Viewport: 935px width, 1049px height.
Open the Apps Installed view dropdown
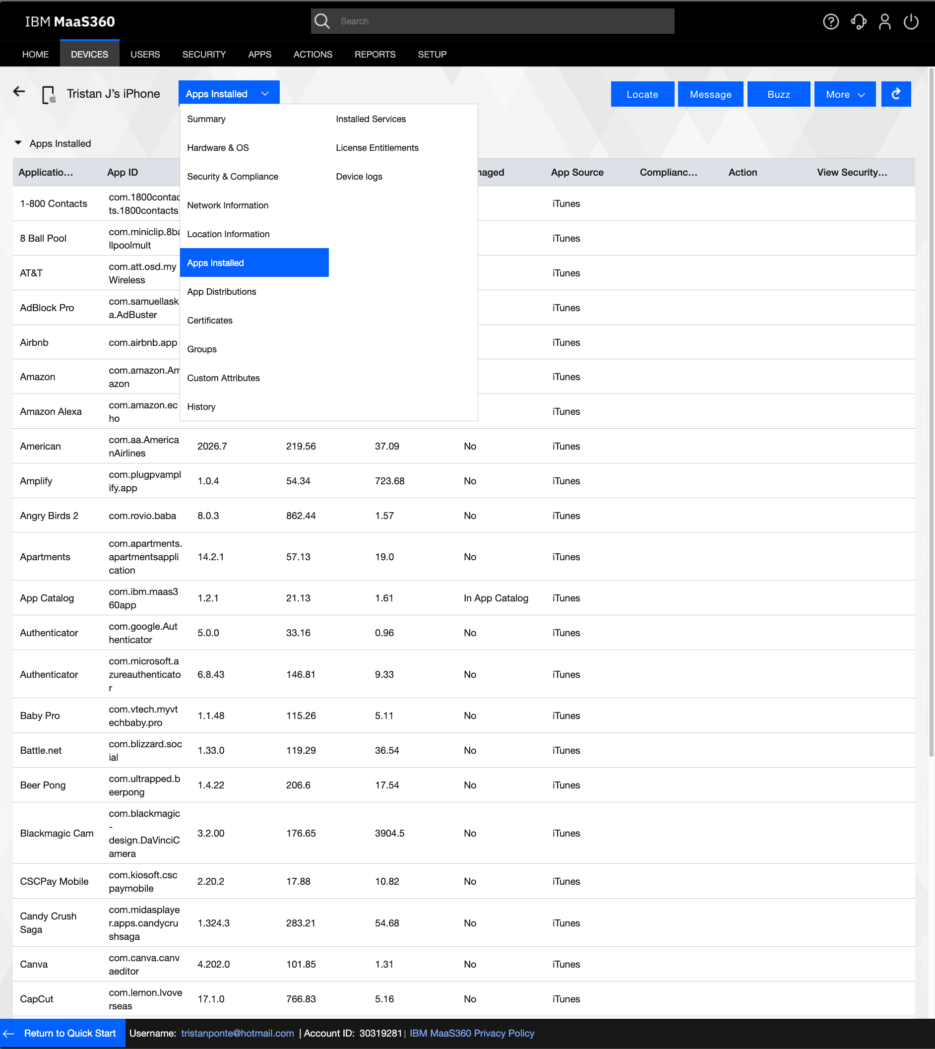point(229,94)
